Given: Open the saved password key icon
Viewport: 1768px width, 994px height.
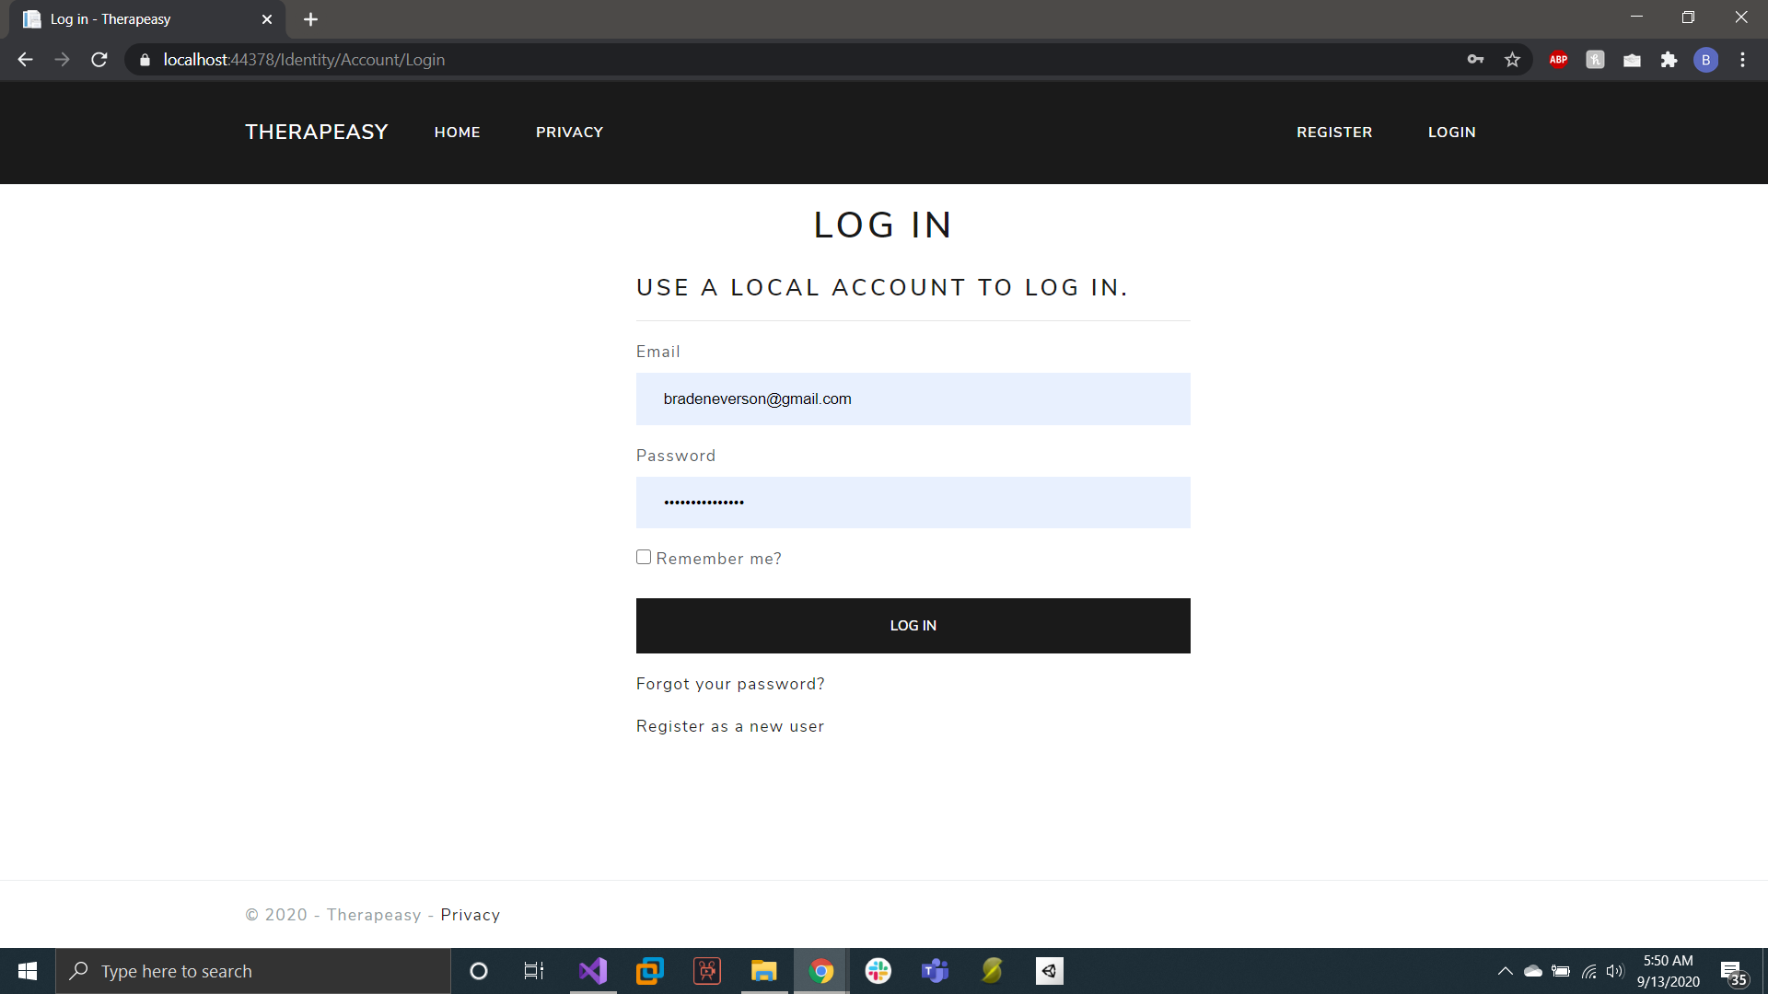Looking at the screenshot, I should pyautogui.click(x=1475, y=60).
